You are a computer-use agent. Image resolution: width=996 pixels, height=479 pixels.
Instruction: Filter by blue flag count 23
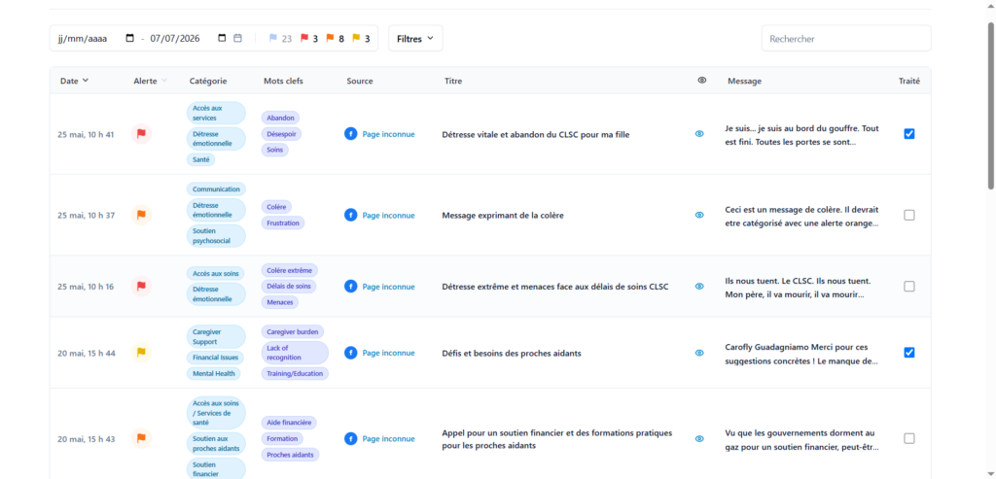pos(280,38)
